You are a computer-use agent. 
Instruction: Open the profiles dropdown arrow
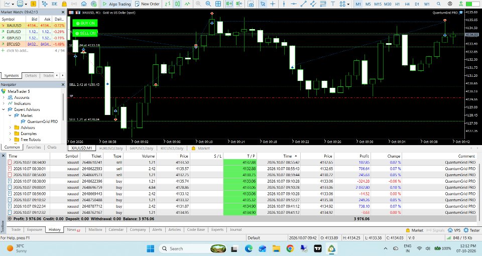tap(26, 5)
